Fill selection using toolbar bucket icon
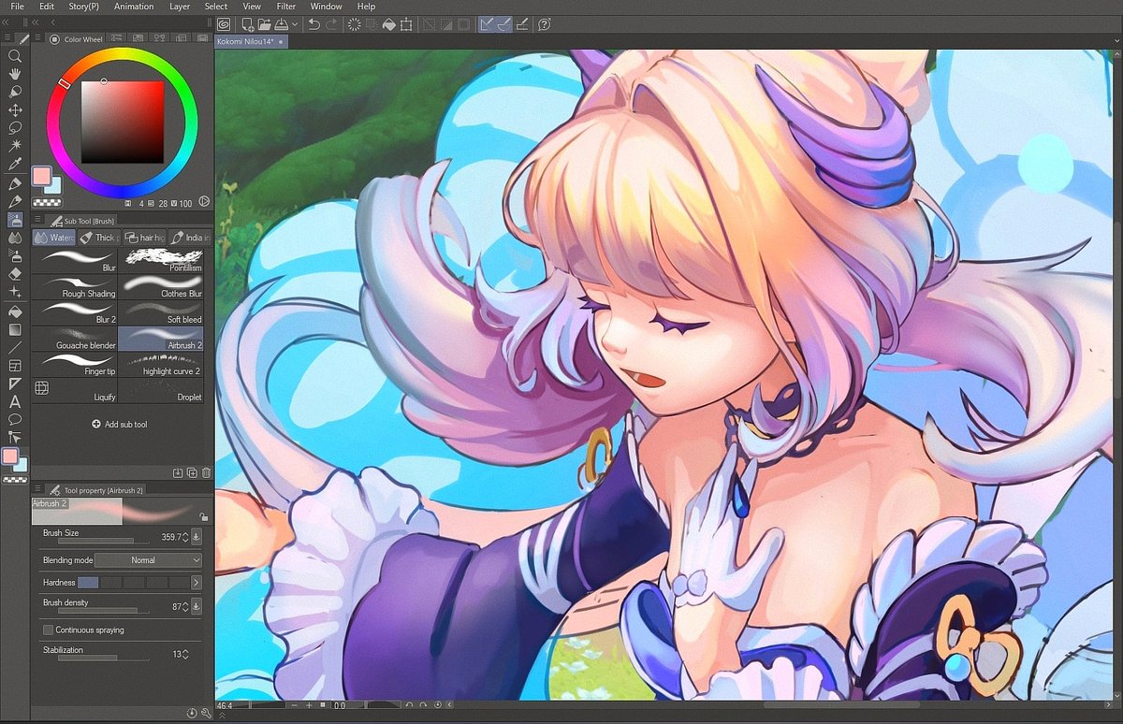This screenshot has height=724, width=1123. coord(389,23)
